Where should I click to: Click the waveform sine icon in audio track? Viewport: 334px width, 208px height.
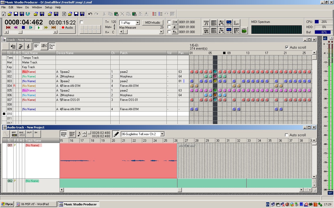tap(6, 134)
